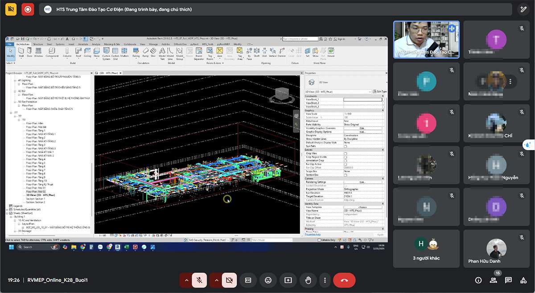Open Floor Plan: Tầng 5 in browser
The height and width of the screenshot is (293, 535).
coord(35,163)
